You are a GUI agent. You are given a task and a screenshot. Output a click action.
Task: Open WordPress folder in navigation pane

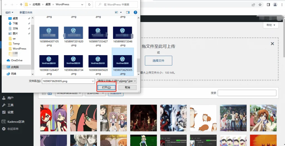click(x=19, y=48)
